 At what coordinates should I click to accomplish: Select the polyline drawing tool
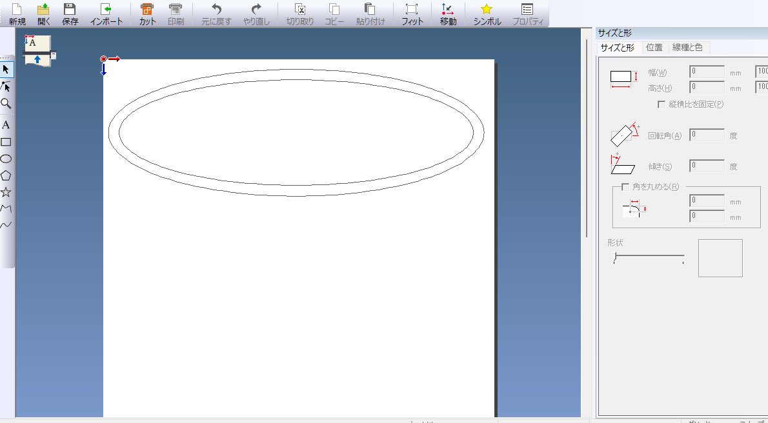(x=6, y=208)
